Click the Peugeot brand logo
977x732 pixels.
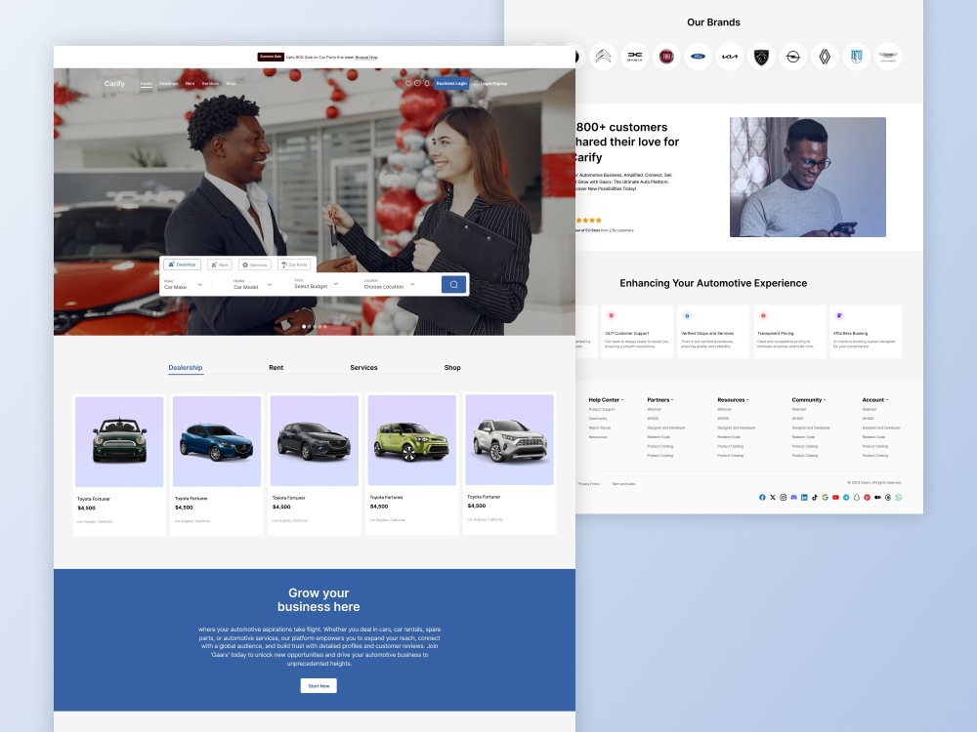point(761,57)
